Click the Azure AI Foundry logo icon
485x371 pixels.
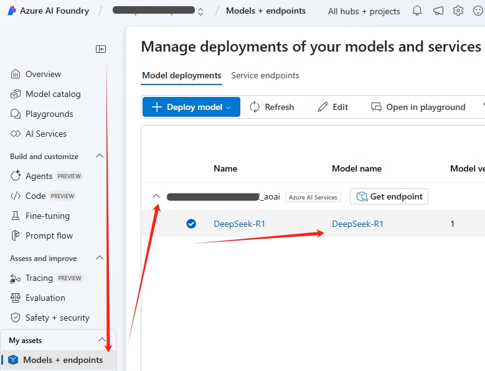12,11
